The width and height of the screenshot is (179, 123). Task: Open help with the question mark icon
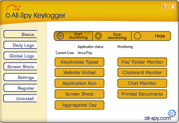click(165, 6)
